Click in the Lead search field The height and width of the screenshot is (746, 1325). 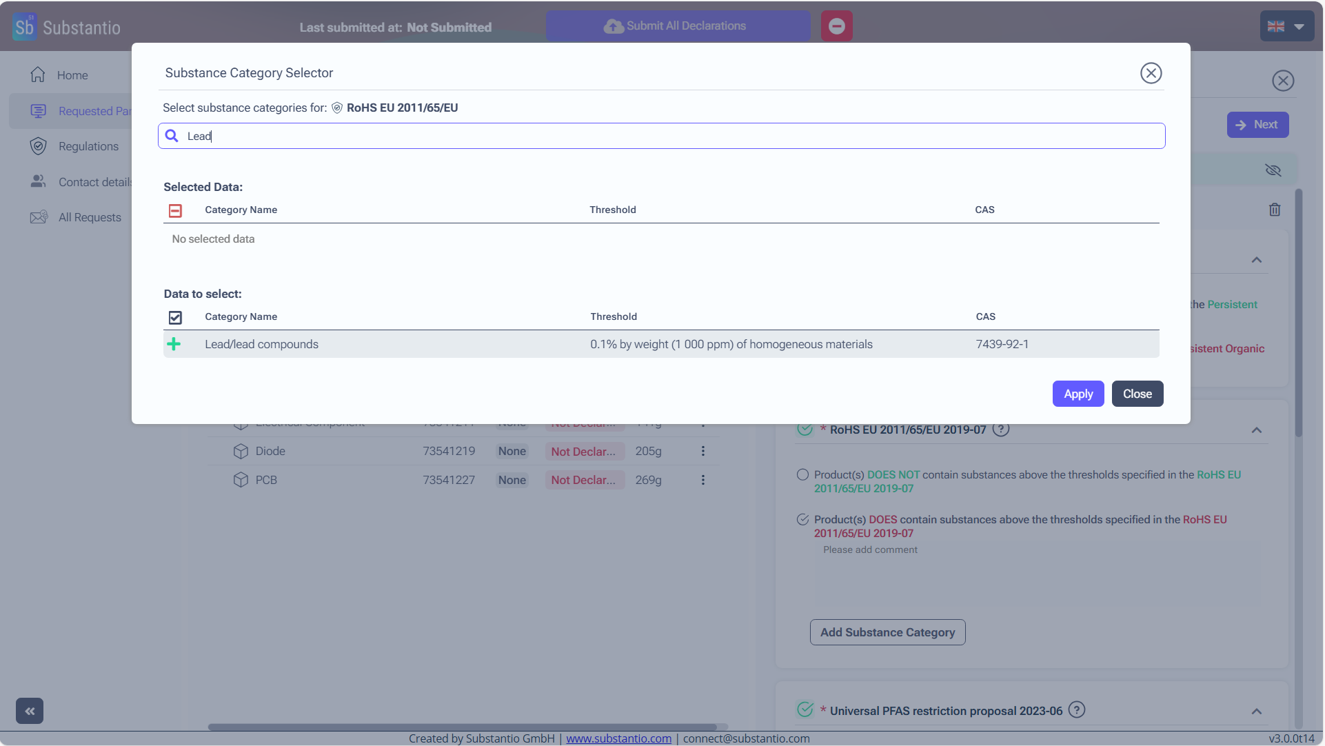(662, 136)
